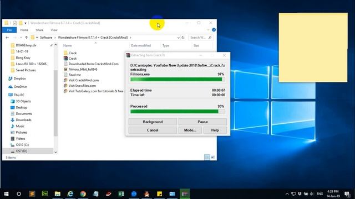This screenshot has height=199, width=355.
Task: Select the Read me file
Action: tap(74, 75)
